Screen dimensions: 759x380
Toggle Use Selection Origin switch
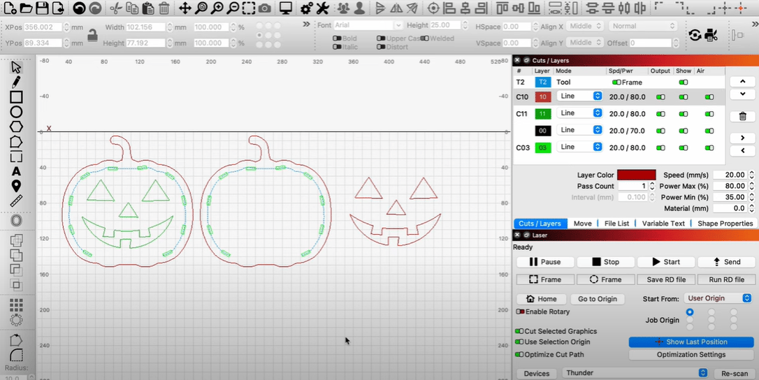click(x=519, y=342)
